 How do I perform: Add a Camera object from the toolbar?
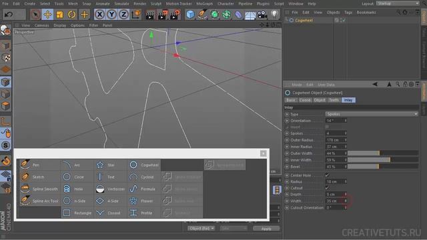(x=262, y=14)
